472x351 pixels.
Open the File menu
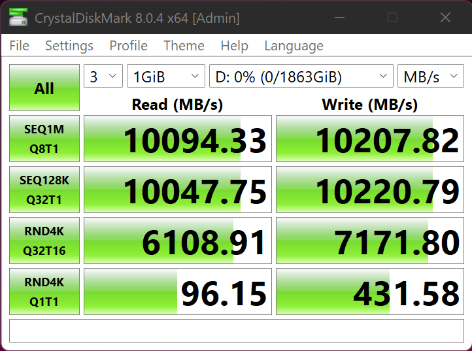[x=19, y=46]
